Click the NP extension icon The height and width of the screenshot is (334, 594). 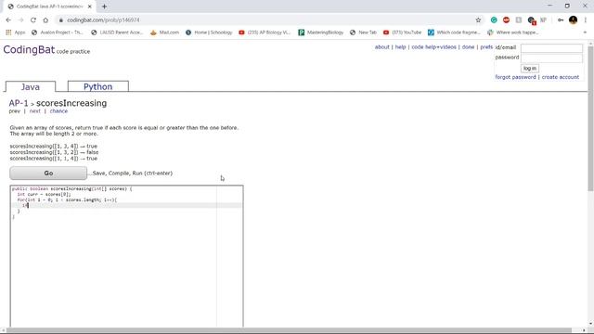[x=544, y=20]
